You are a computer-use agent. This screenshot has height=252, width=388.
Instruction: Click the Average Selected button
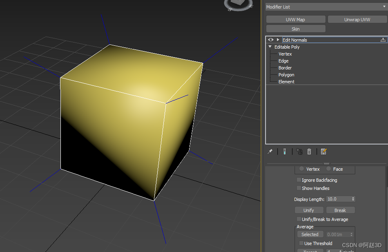click(x=310, y=234)
